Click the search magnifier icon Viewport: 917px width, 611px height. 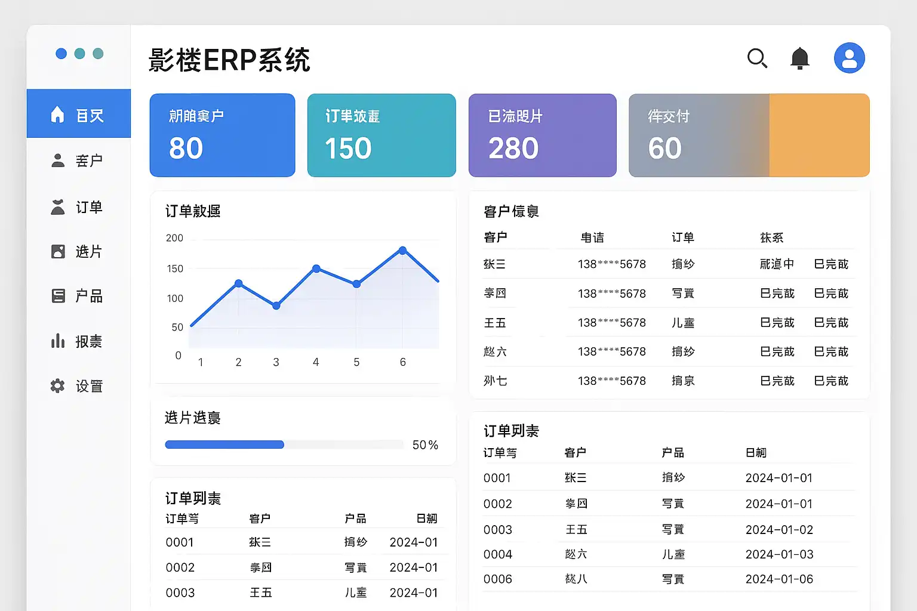tap(757, 58)
